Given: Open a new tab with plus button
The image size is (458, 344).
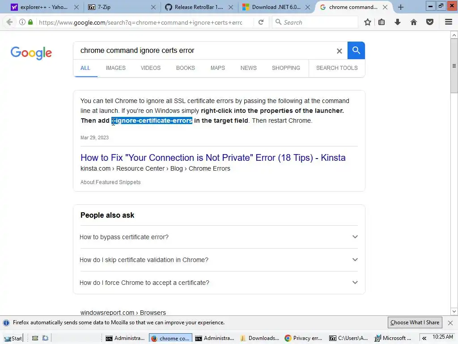Looking at the screenshot, I should (401, 7).
